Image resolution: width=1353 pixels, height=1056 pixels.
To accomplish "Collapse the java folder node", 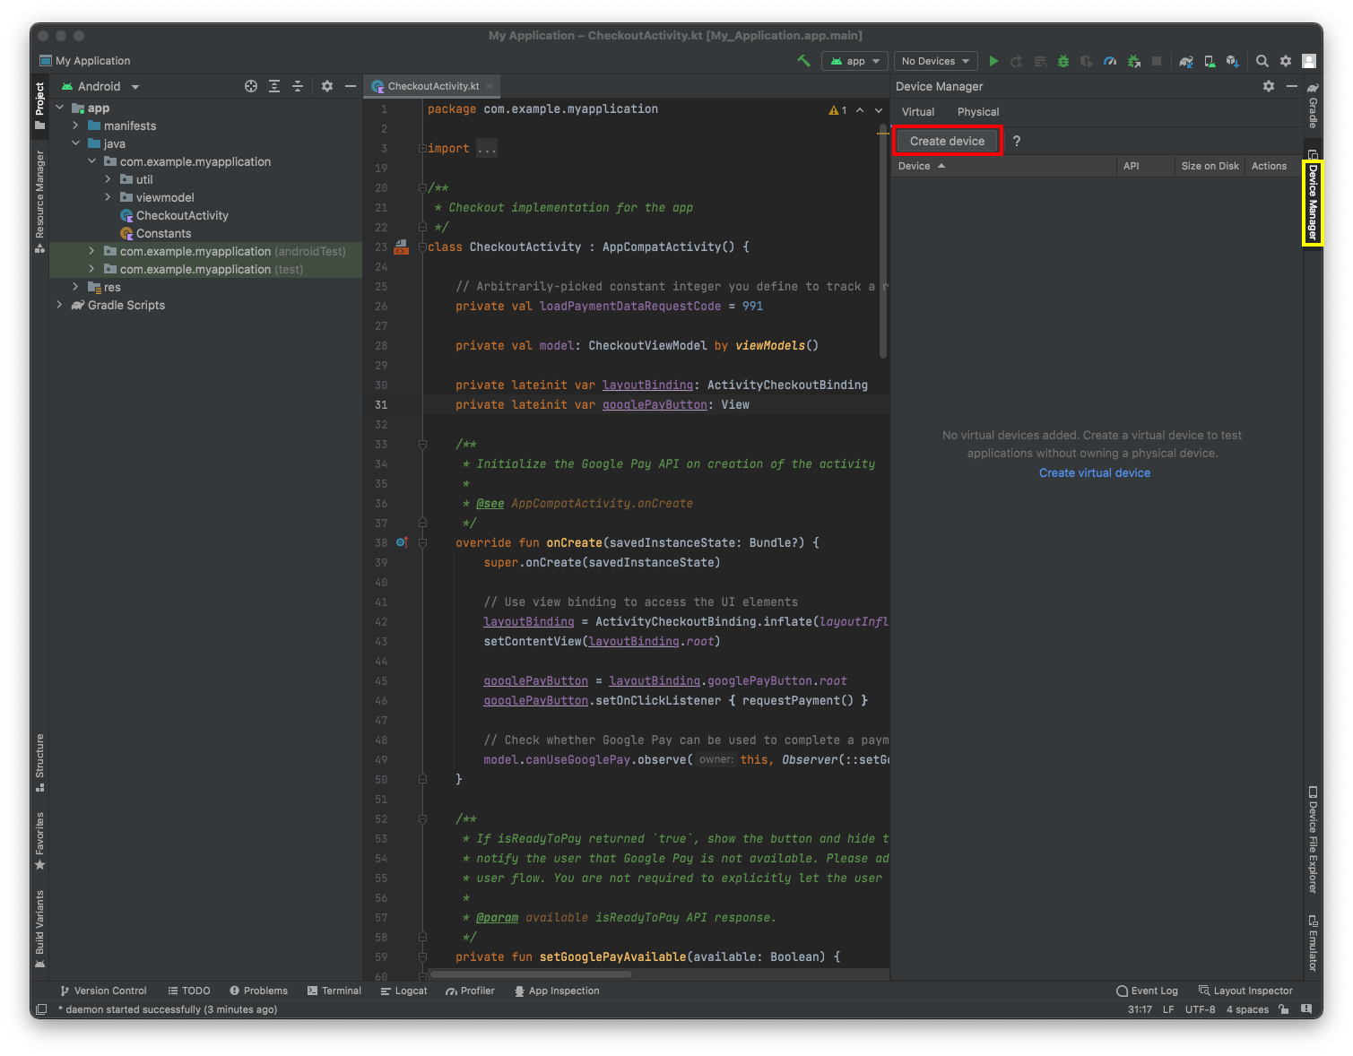I will [76, 143].
